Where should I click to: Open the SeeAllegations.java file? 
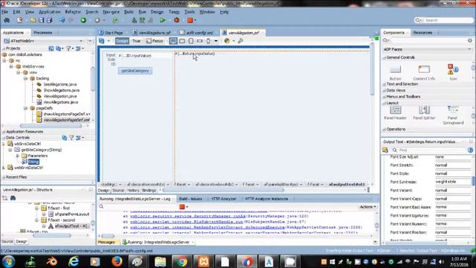[x=59, y=84]
